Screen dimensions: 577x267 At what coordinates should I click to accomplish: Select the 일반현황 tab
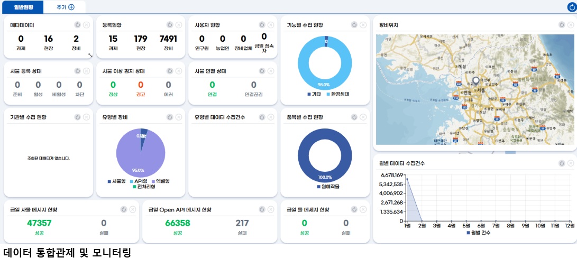coord(22,7)
